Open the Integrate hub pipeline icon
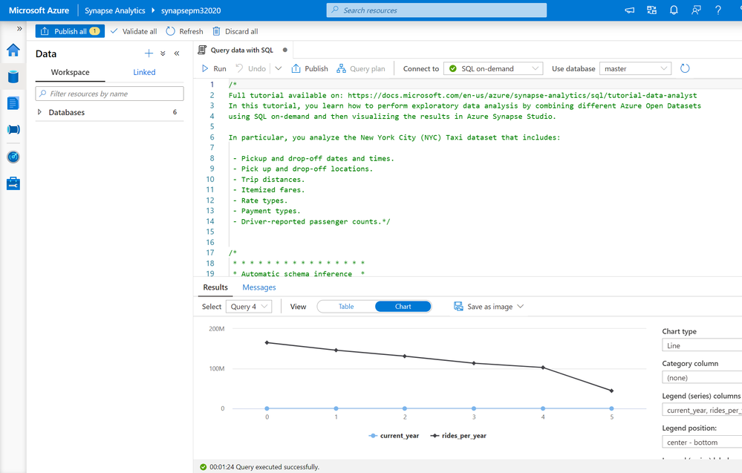 tap(13, 130)
